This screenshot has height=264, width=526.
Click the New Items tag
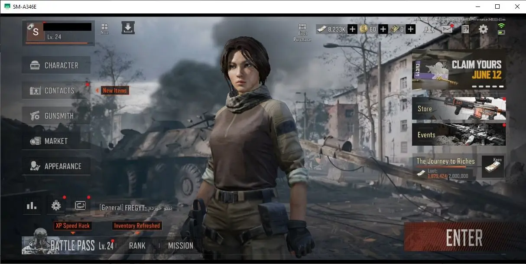click(115, 91)
